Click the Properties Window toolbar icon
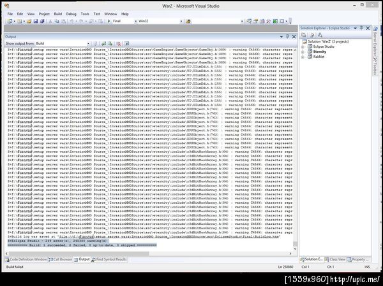Viewport: 383px width, 286px height. coord(255,21)
